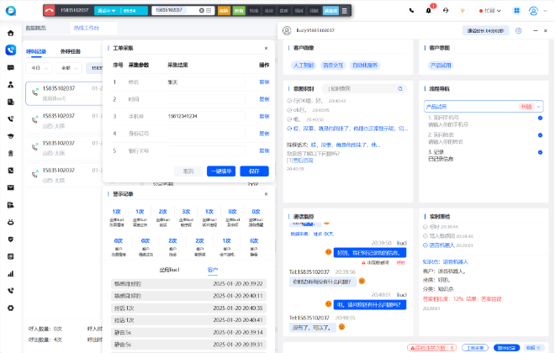Image resolution: width=555 pixels, height=353 pixels.
Task: Close the 工单采集 dialog
Action: tap(266, 49)
